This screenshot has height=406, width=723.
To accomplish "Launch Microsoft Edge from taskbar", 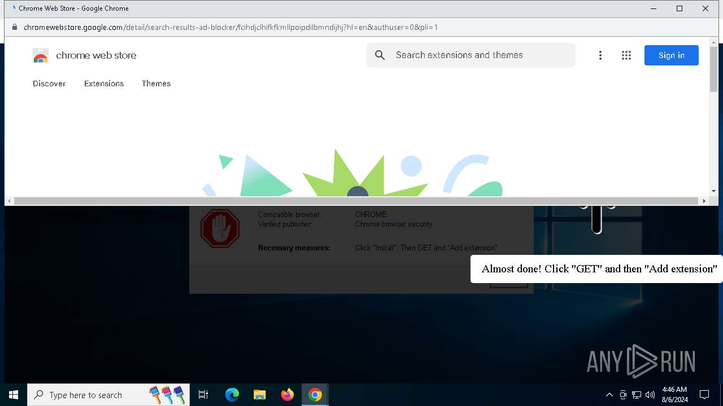I will [x=232, y=395].
